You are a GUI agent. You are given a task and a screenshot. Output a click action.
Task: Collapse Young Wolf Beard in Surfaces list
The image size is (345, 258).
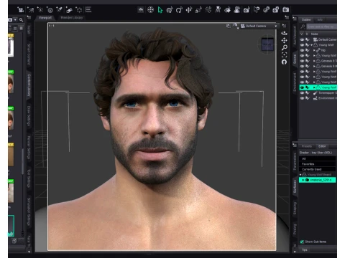[300, 175]
